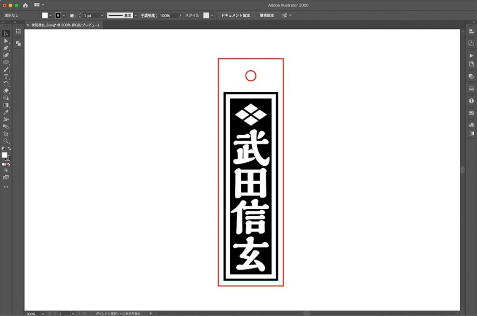
Task: Open the Artboards grid panel icon
Action: click(18, 31)
